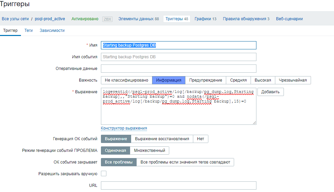Click 'Добавить' button next to expression
This screenshot has width=334, height=192.
[x=270, y=92]
